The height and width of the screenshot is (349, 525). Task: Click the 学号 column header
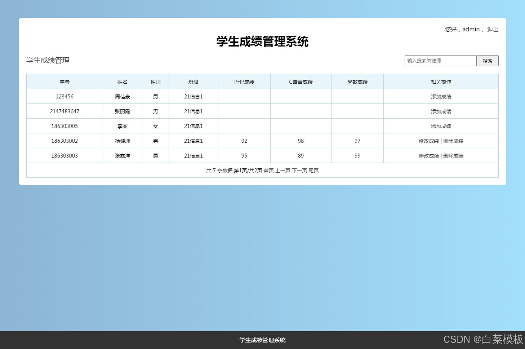64,82
